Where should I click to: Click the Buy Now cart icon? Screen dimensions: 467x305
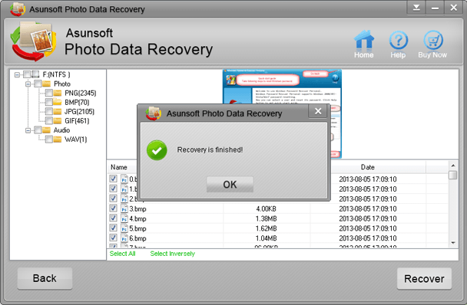click(x=433, y=40)
